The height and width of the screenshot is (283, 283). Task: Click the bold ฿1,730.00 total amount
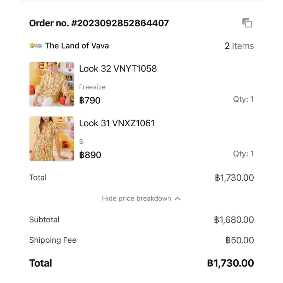[230, 263]
